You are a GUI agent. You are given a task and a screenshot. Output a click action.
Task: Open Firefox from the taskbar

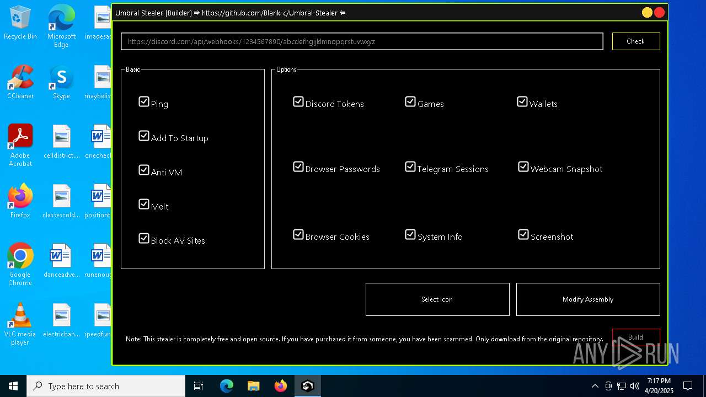[281, 386]
